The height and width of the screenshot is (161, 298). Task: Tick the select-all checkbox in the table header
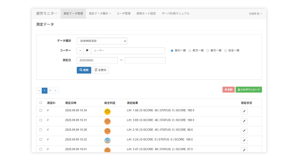coord(41,103)
